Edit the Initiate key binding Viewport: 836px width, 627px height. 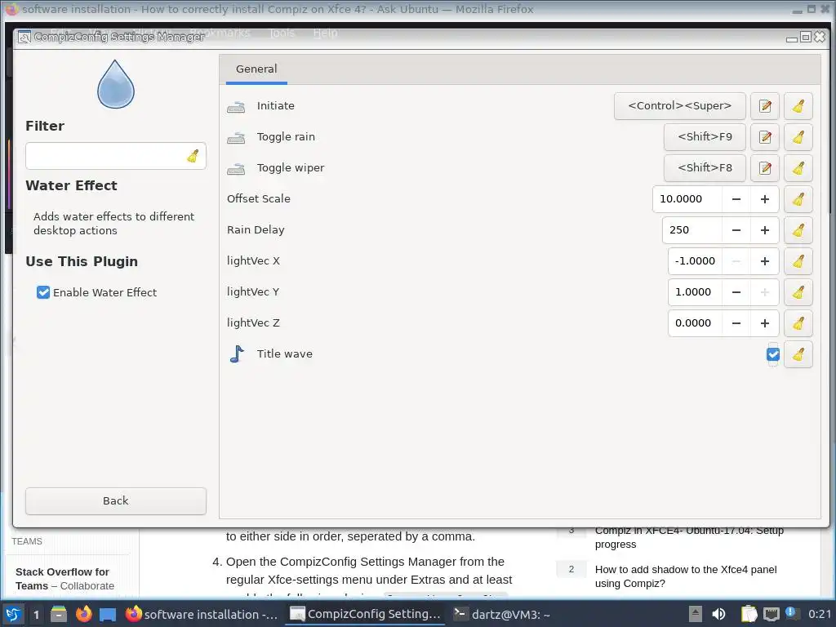[764, 106]
